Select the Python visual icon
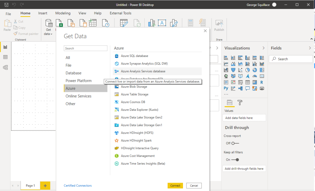 225,88
